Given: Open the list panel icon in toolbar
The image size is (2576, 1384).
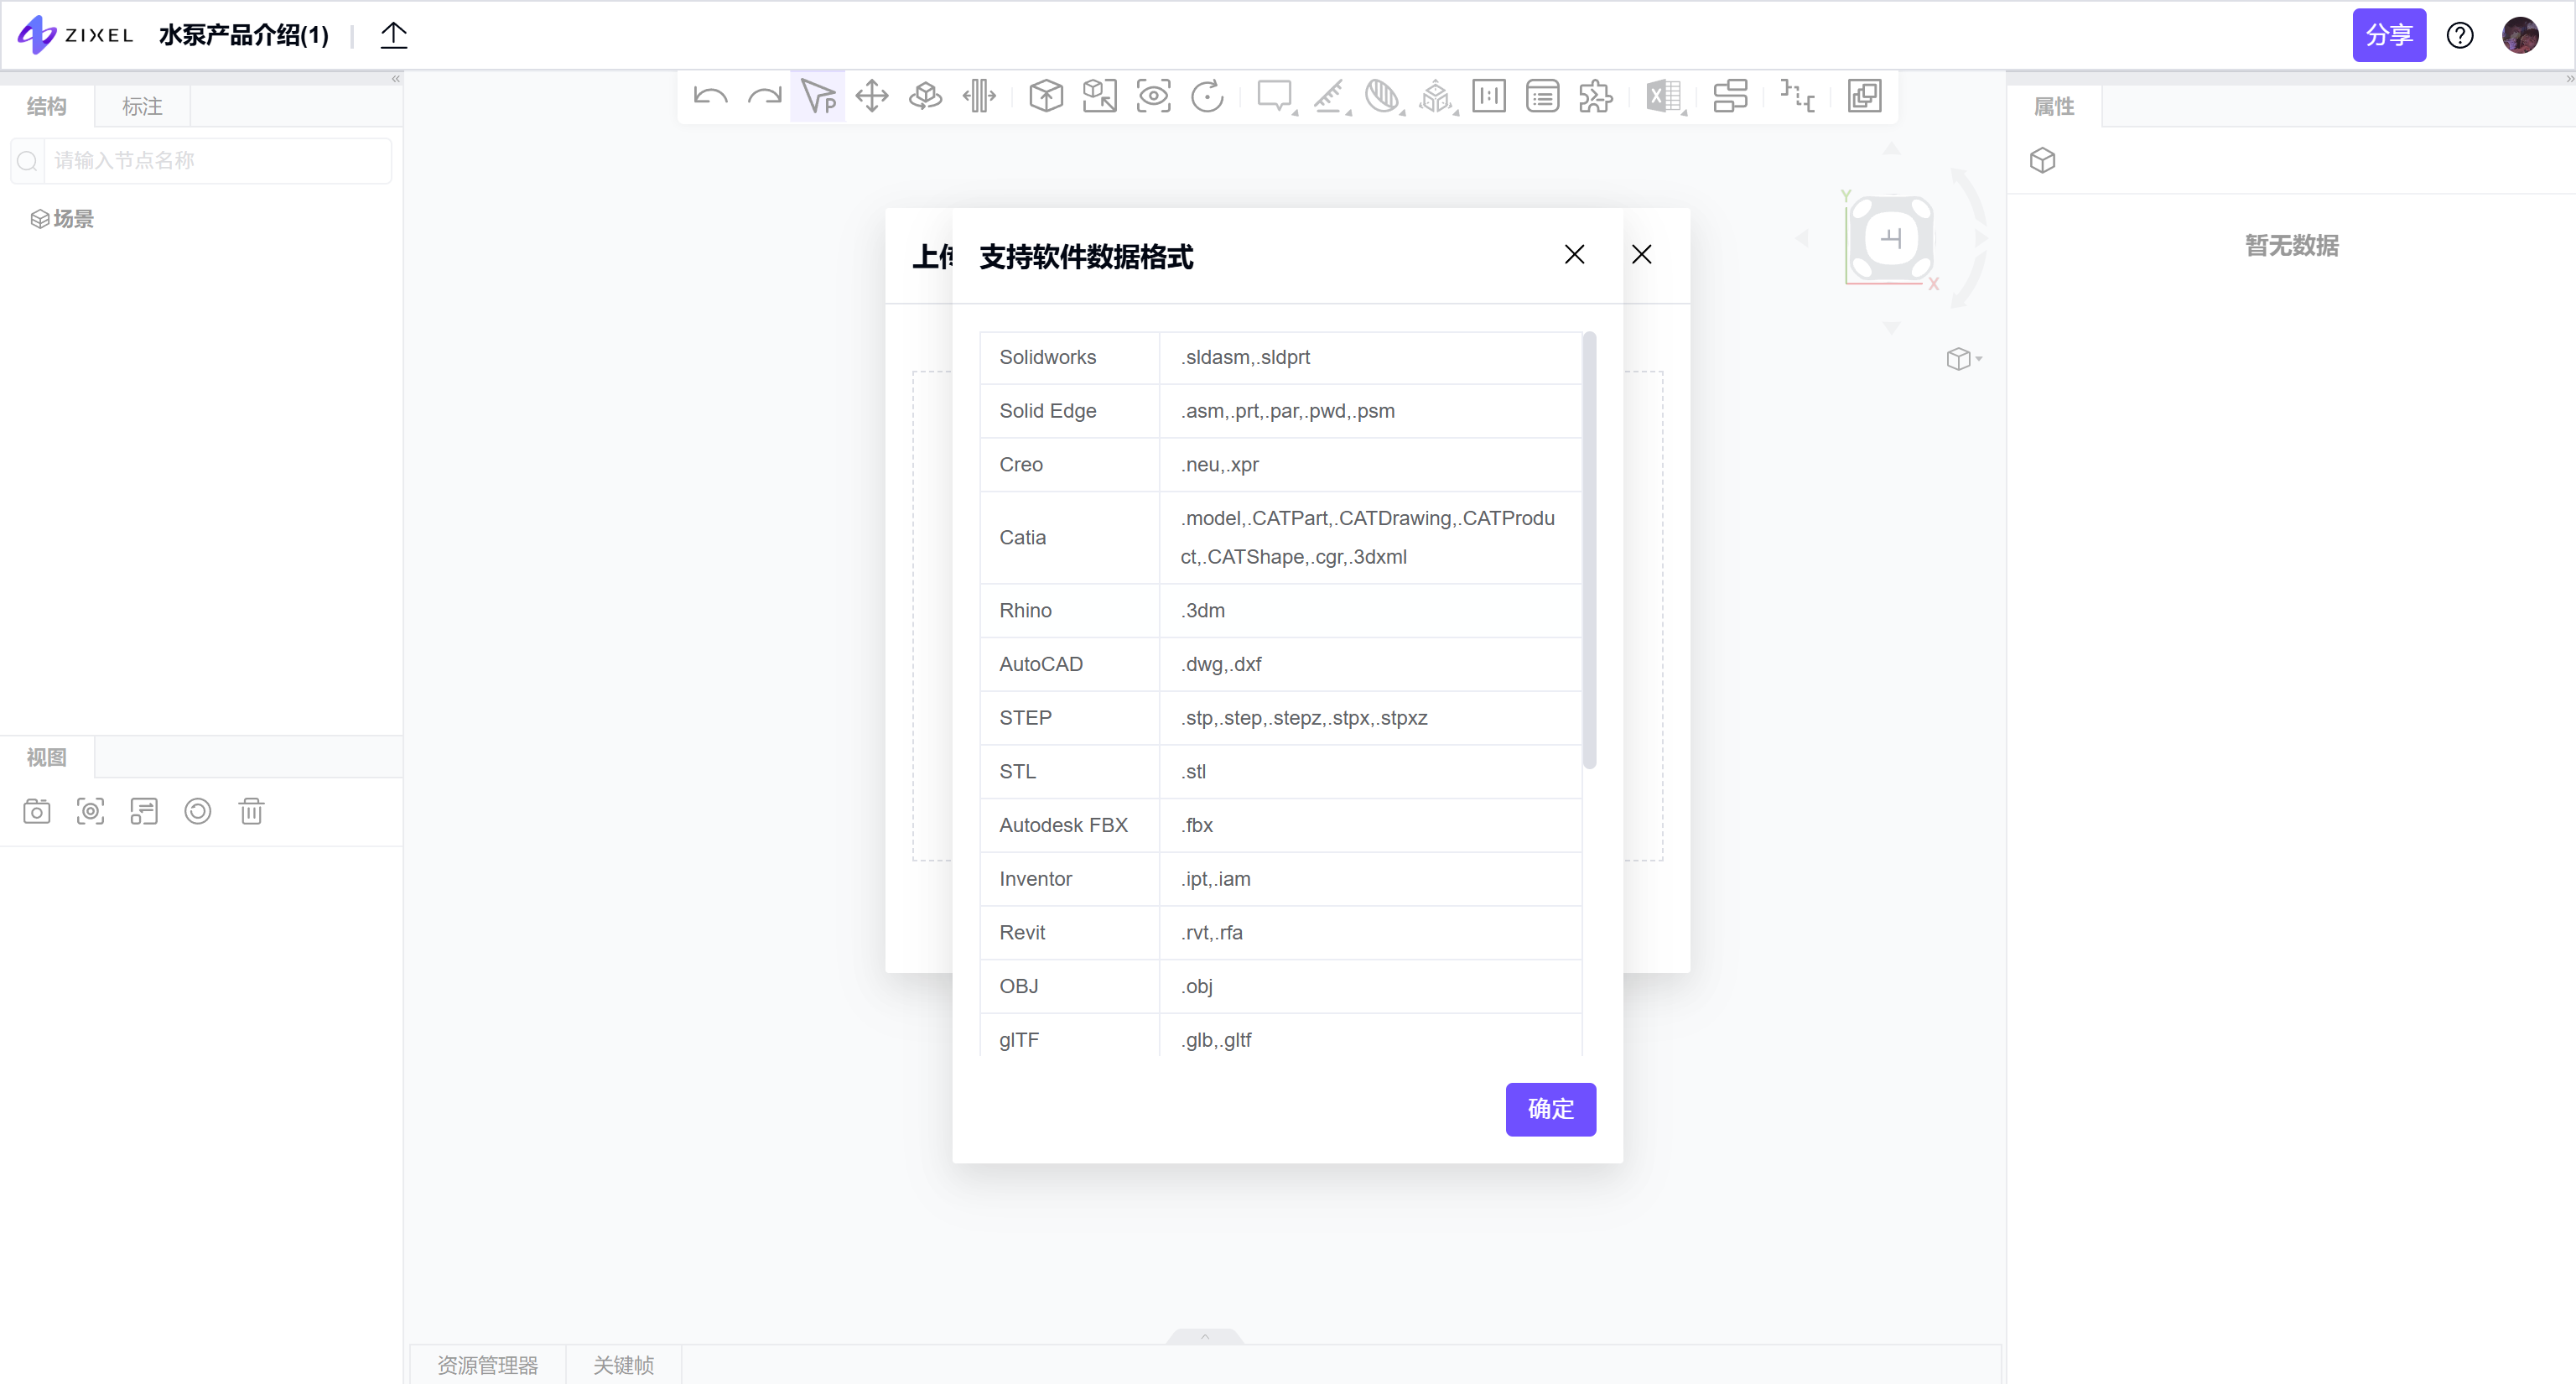Looking at the screenshot, I should [x=1543, y=97].
